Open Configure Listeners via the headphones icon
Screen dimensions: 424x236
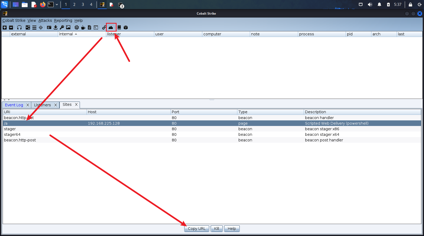(19, 27)
